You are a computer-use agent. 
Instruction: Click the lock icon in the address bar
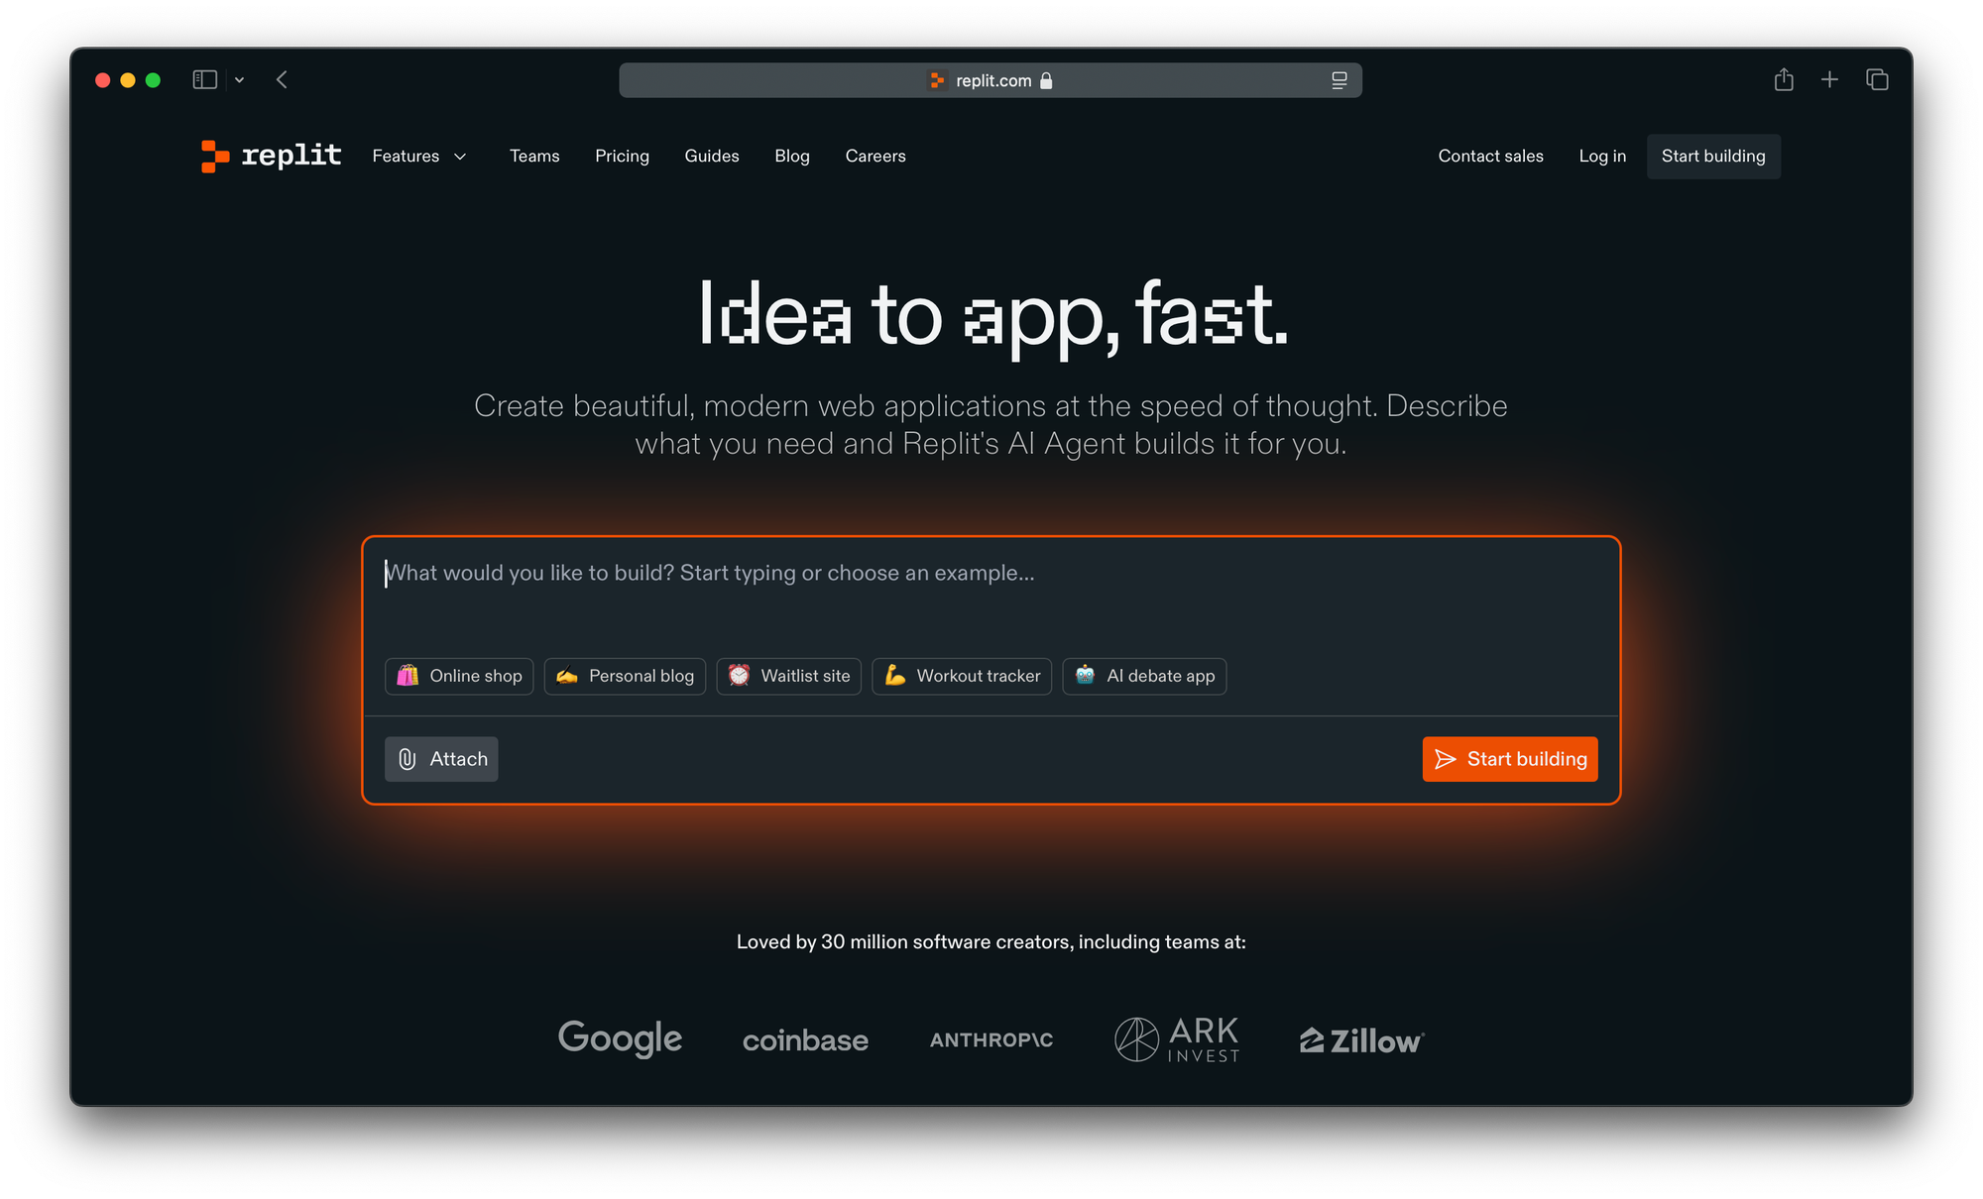coord(1046,80)
